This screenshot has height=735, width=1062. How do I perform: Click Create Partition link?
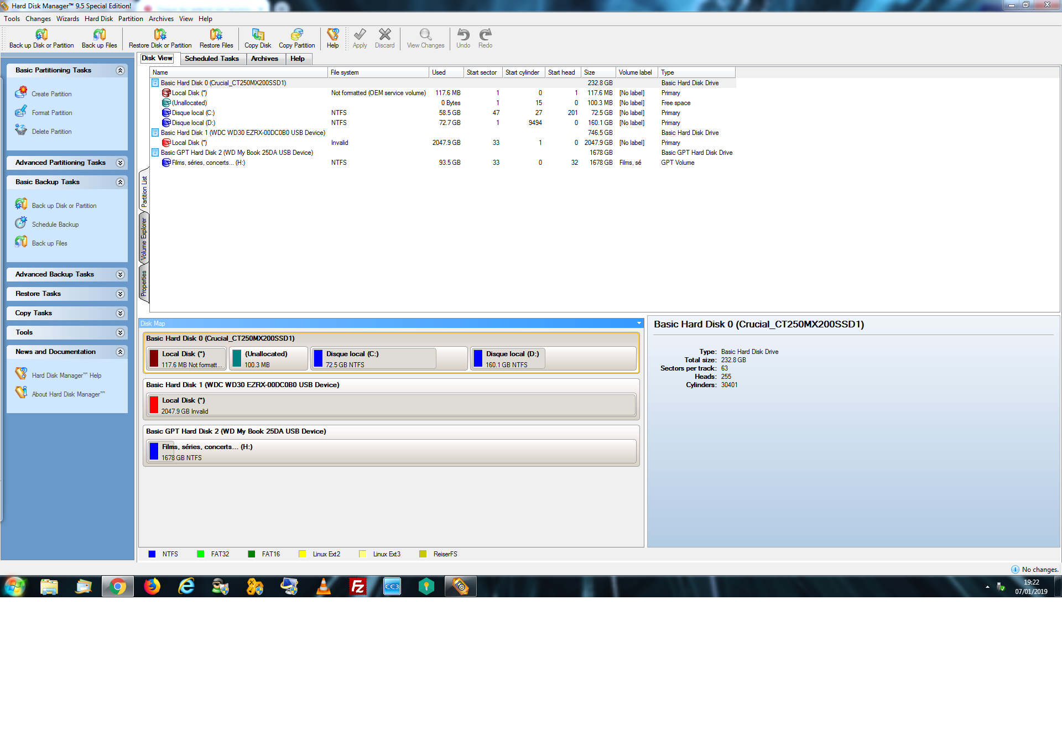point(51,94)
